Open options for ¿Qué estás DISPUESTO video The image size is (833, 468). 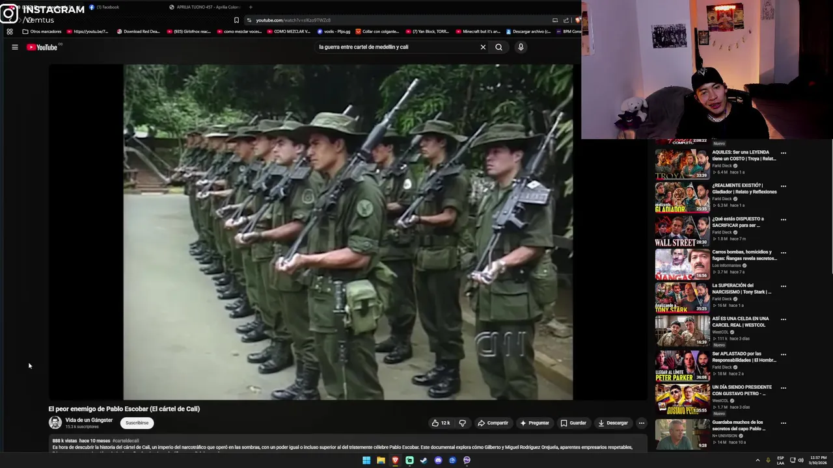point(784,220)
